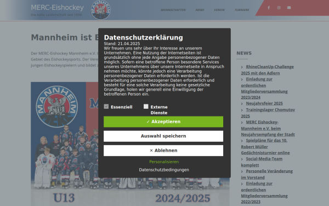Open Mitgliederversammlung 2023/2024 invitation link
This screenshot has height=206, width=329.
coord(264,88)
